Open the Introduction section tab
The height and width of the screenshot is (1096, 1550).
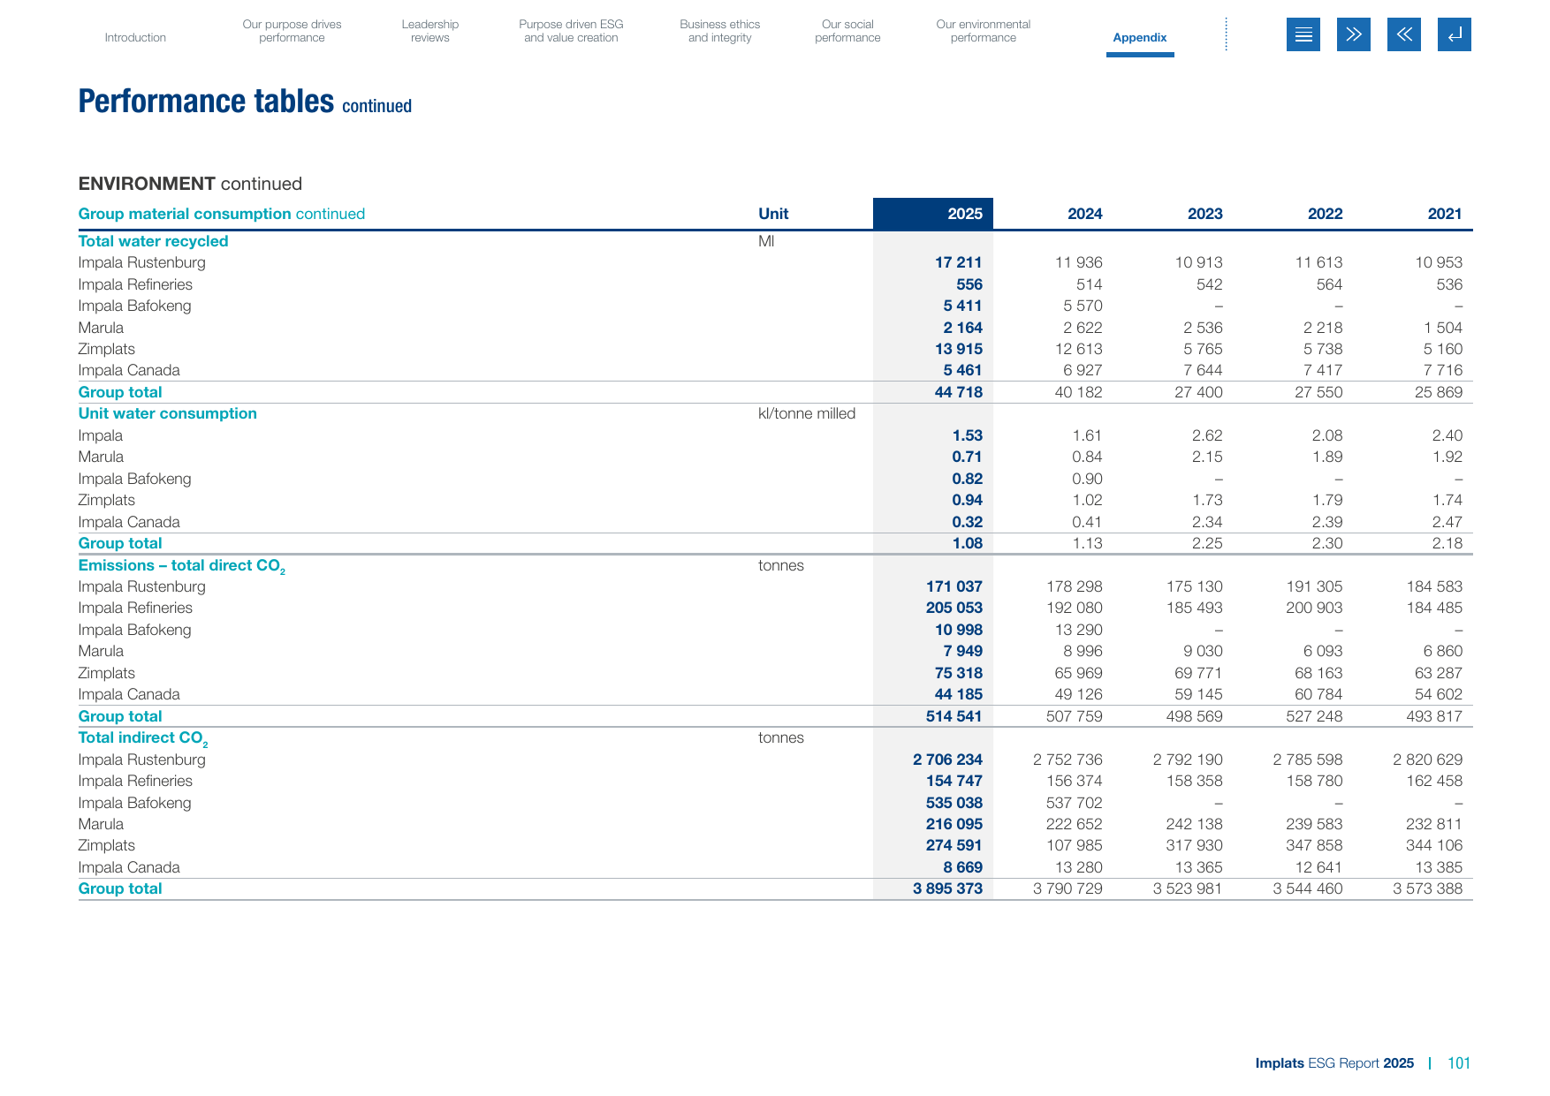[135, 37]
